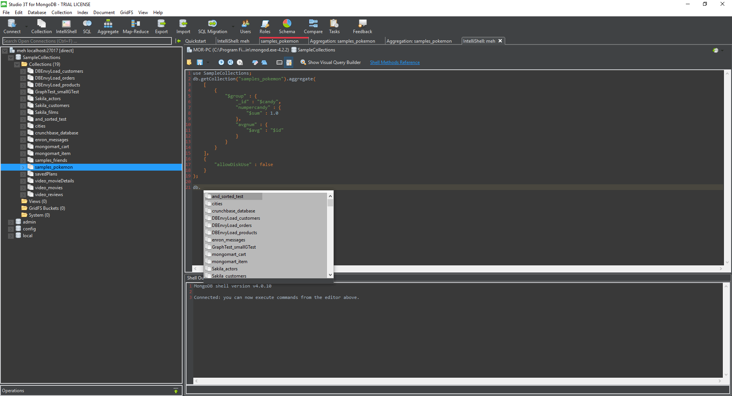Click the Search Open Connections field
The width and height of the screenshot is (732, 396).
pos(87,41)
